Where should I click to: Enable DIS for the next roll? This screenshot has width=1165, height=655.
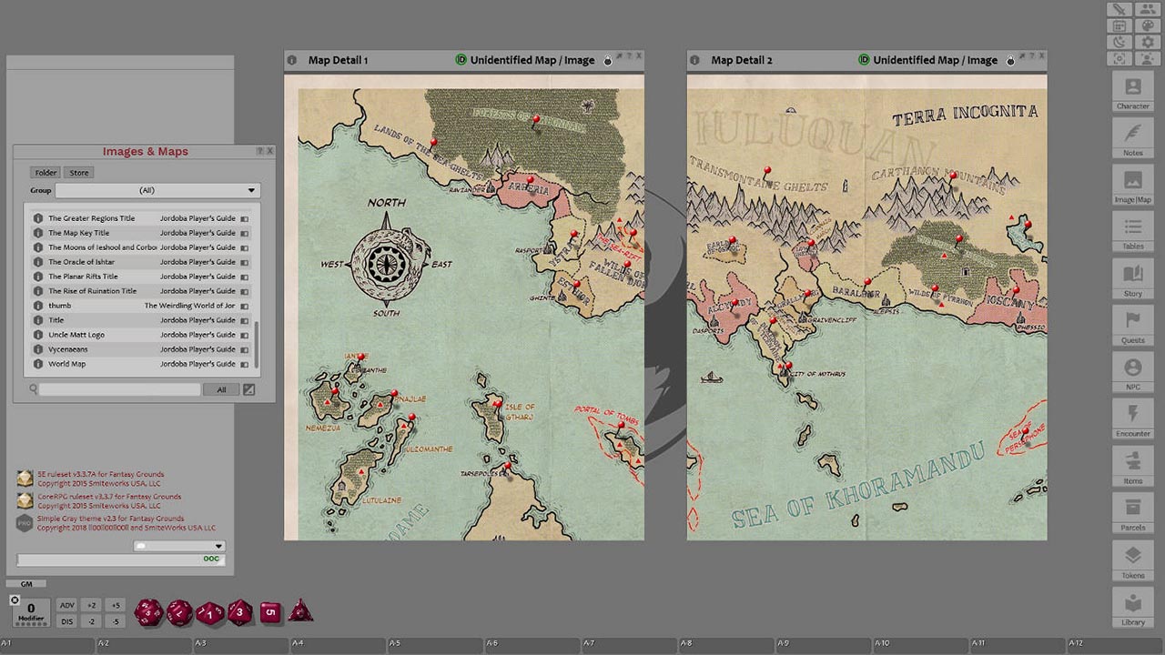[67, 620]
